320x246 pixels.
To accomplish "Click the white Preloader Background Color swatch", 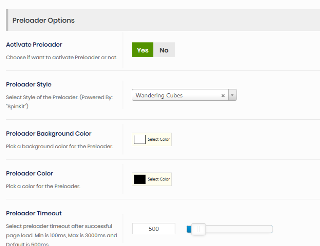I will (x=139, y=139).
